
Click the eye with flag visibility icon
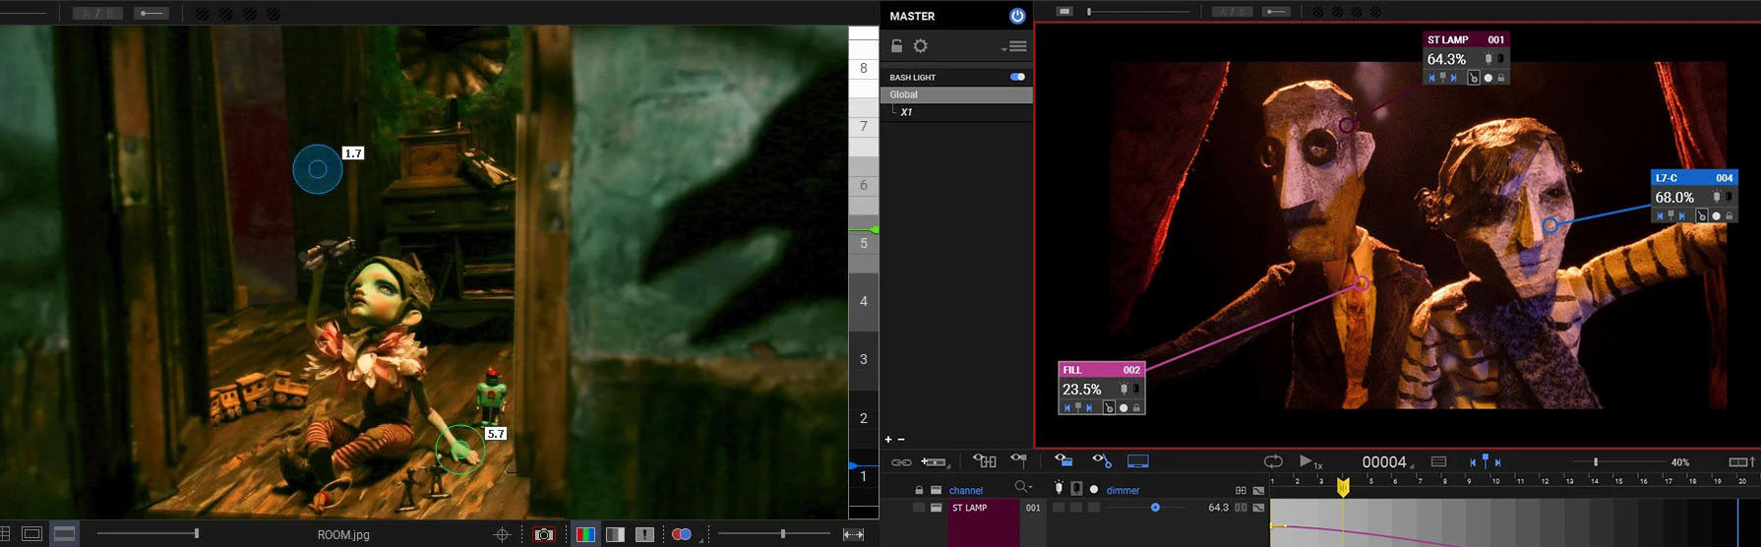(1018, 460)
